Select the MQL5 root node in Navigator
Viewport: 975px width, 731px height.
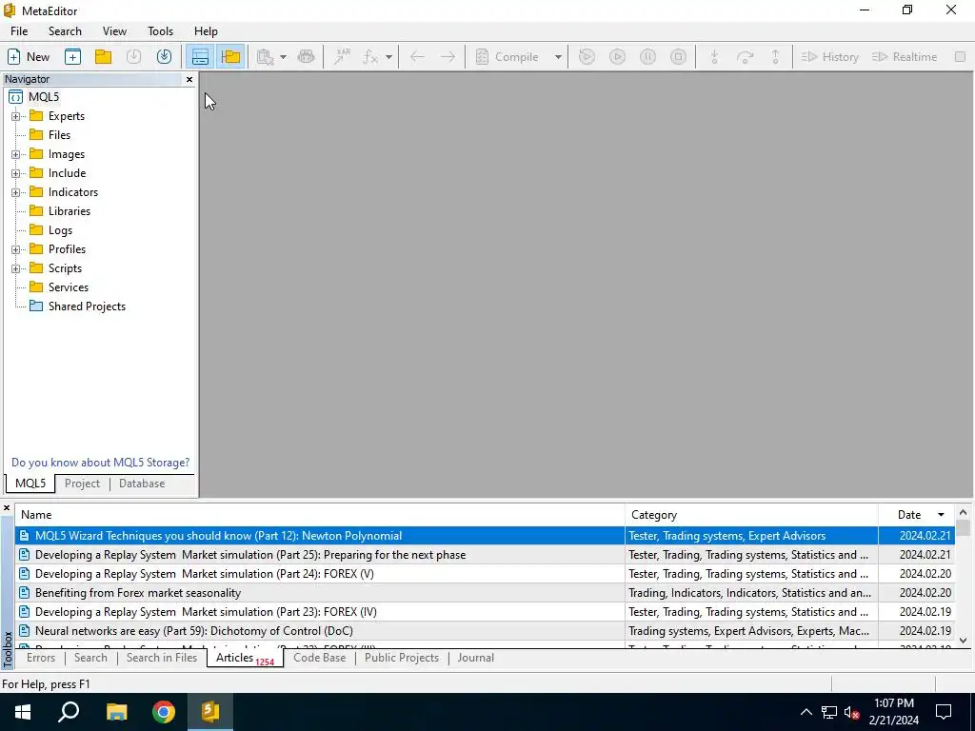[x=44, y=97]
